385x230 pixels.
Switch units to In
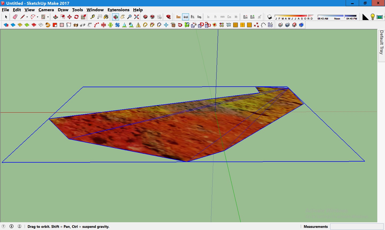[208, 17]
